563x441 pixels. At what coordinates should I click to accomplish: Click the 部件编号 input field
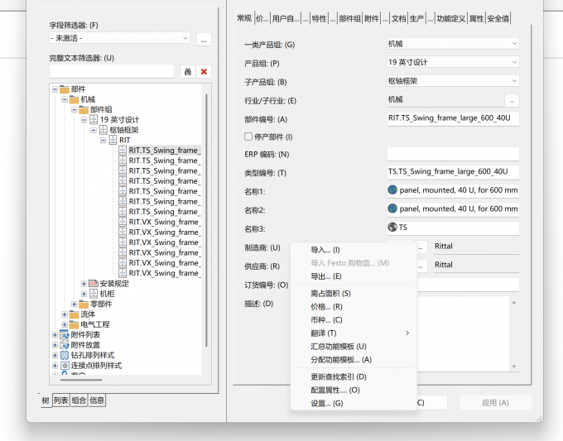click(453, 118)
